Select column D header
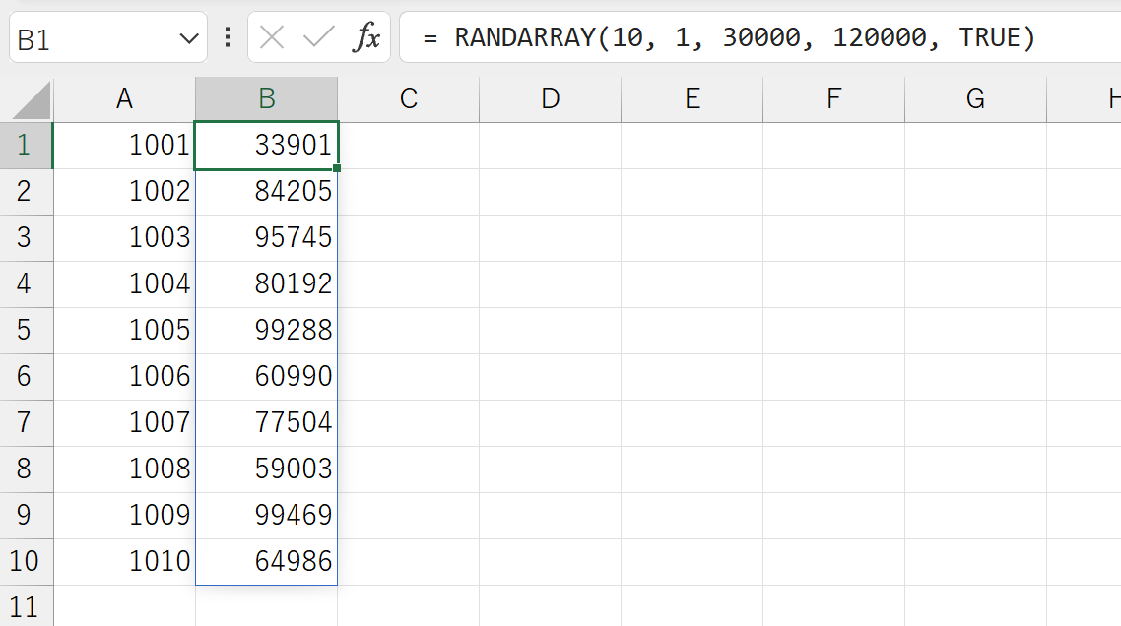The height and width of the screenshot is (626, 1121). (x=550, y=99)
